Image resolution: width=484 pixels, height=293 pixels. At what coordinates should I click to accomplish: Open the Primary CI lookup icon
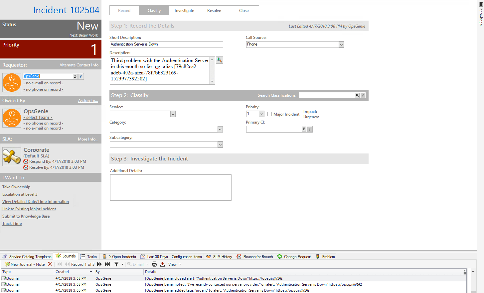coord(304,129)
